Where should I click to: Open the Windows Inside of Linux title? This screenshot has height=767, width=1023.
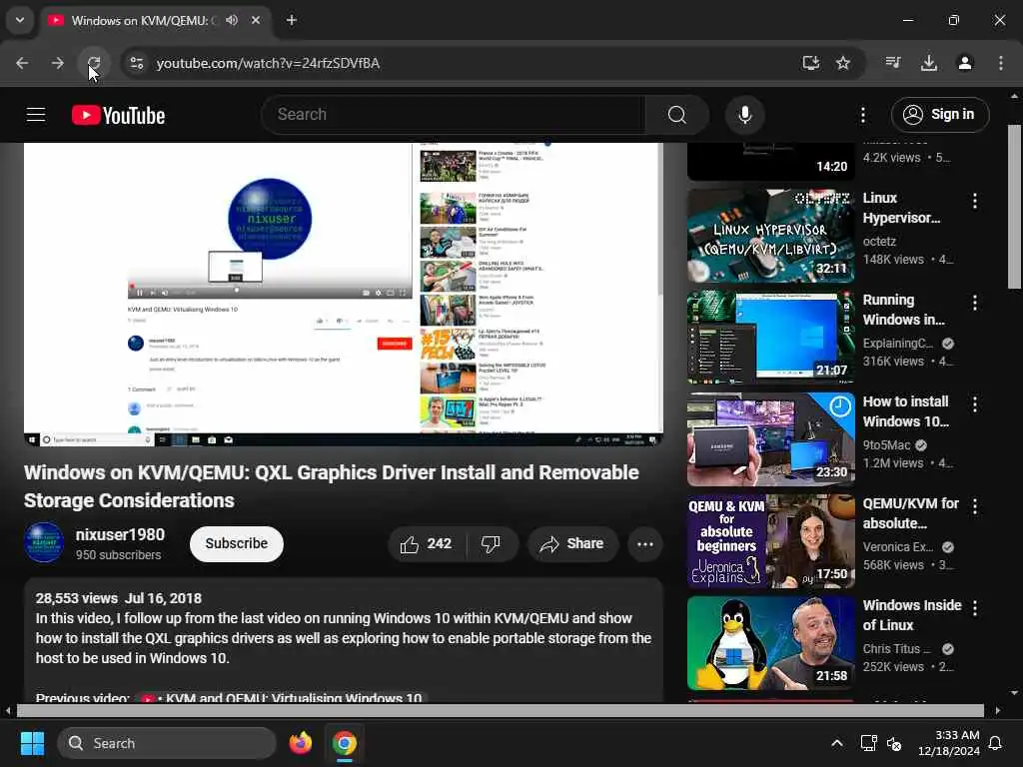[x=911, y=615]
